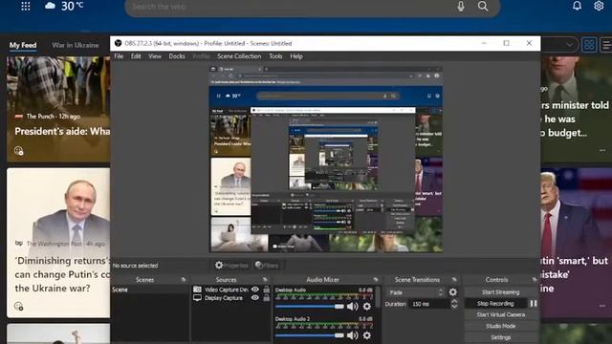
Task: Click the Stop Recording button
Action: [495, 304]
